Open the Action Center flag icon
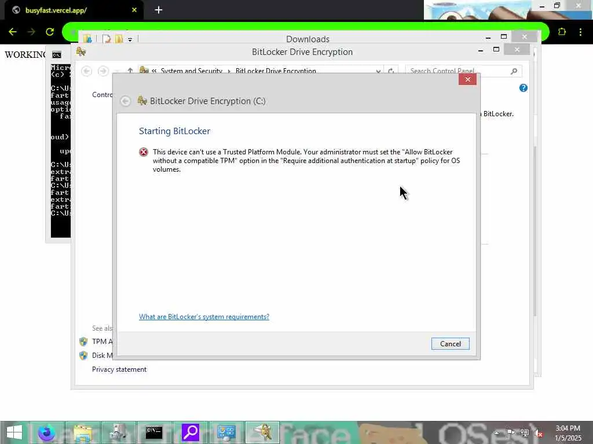Screen dimensions: 593x444 pyautogui.click(x=511, y=432)
